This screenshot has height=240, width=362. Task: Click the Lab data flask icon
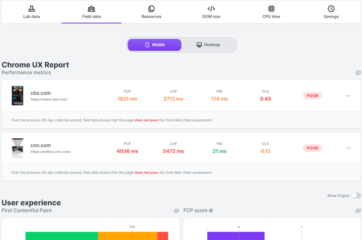pos(31,9)
